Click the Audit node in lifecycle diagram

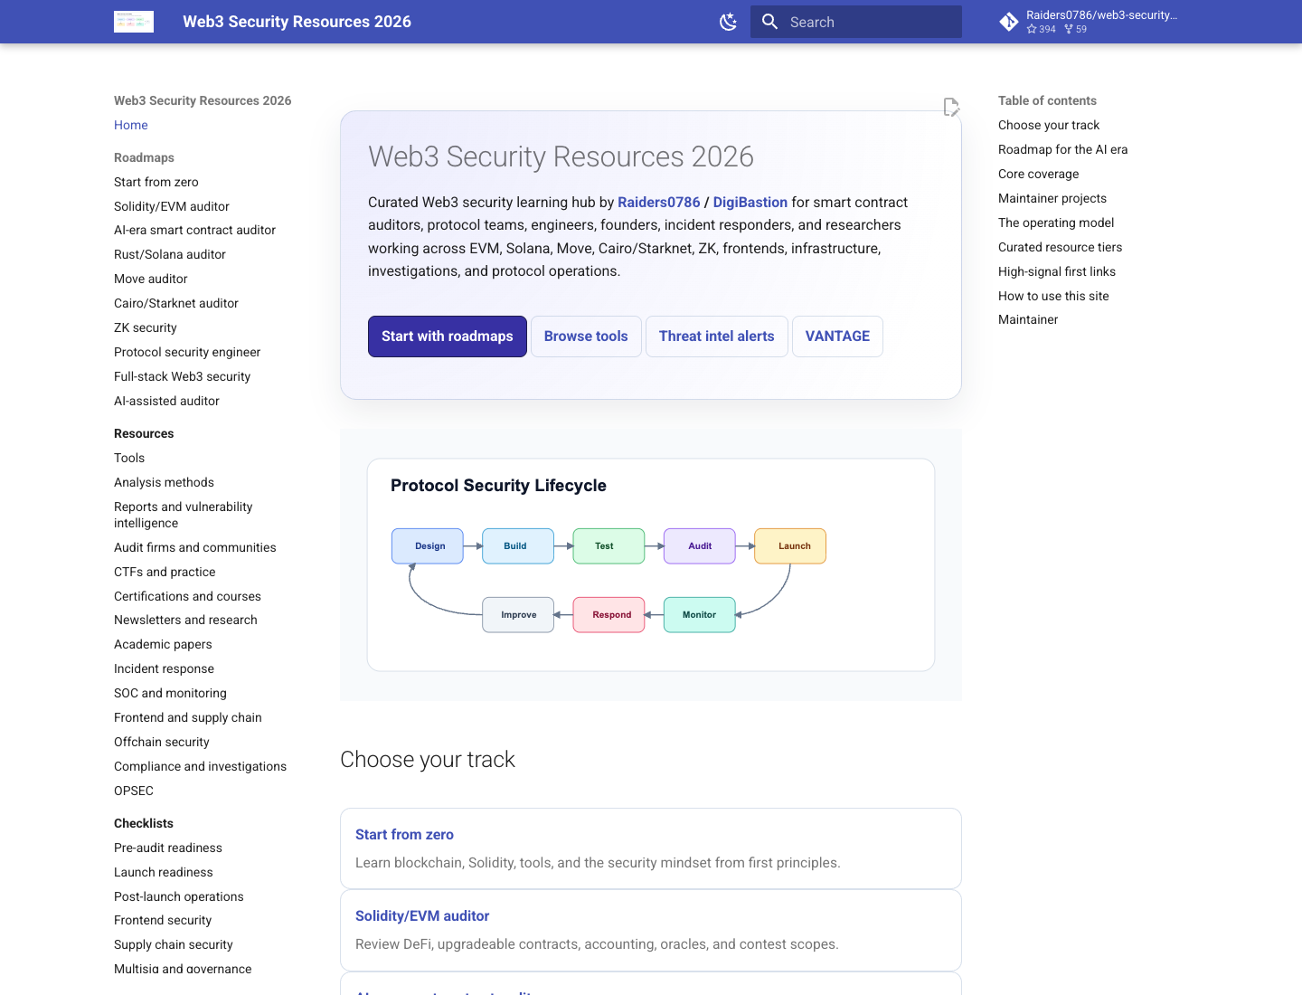tap(700, 546)
